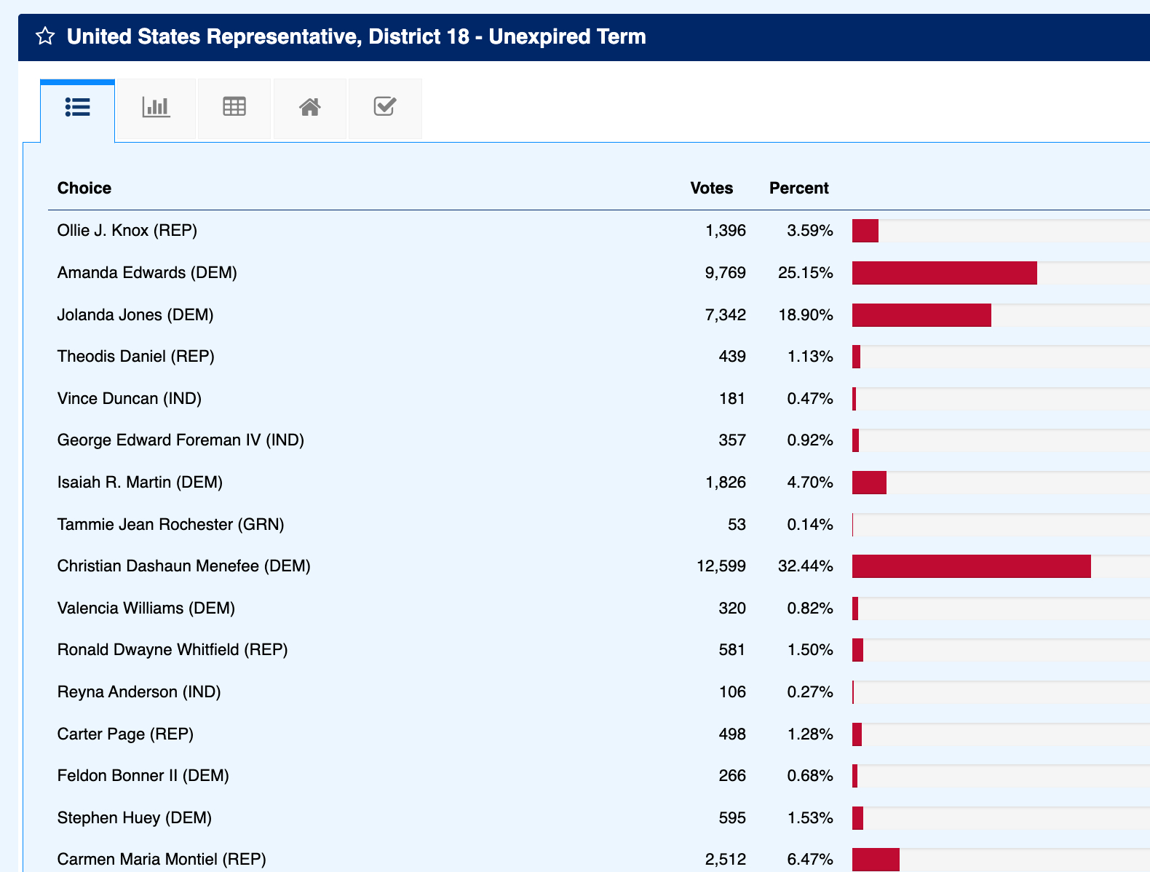Select the list view tab icon
Viewport: 1150px width, 872px height.
[x=78, y=108]
